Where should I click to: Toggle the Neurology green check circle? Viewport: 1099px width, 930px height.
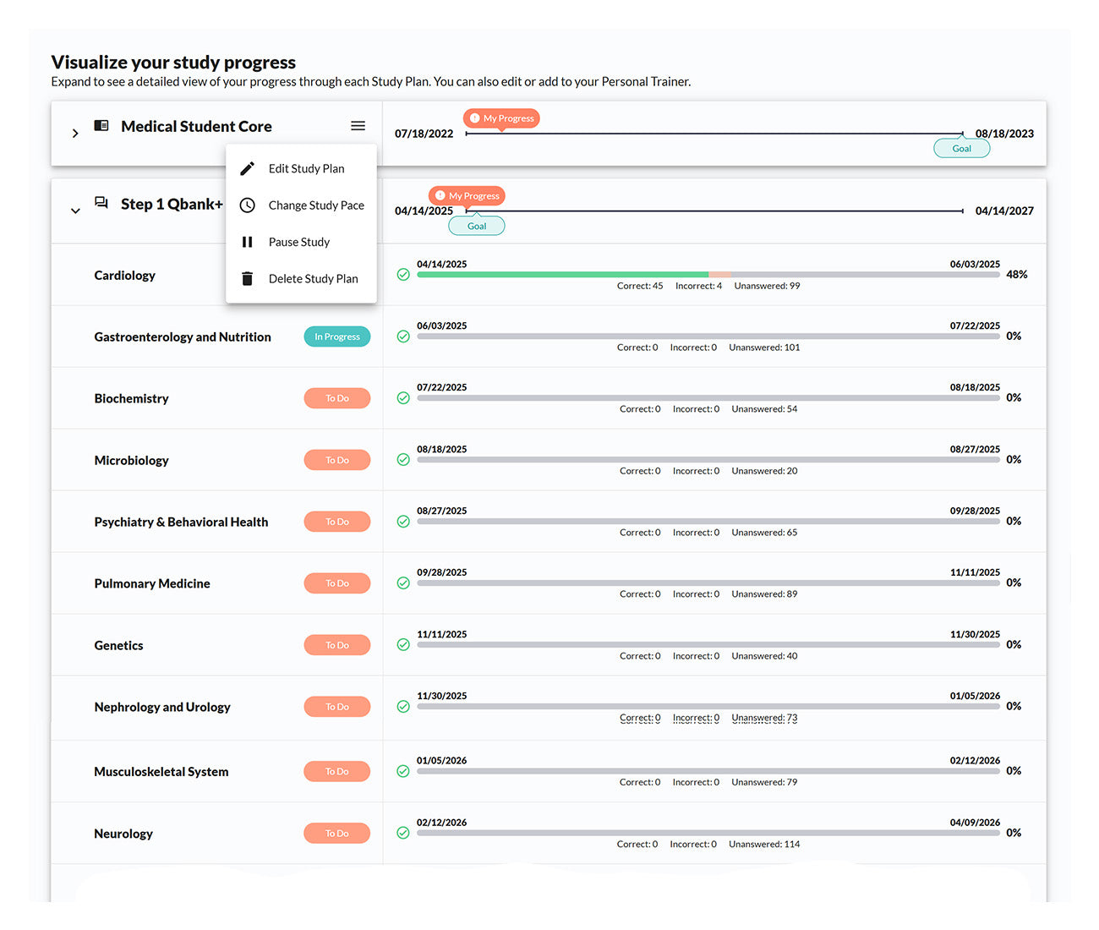point(403,833)
